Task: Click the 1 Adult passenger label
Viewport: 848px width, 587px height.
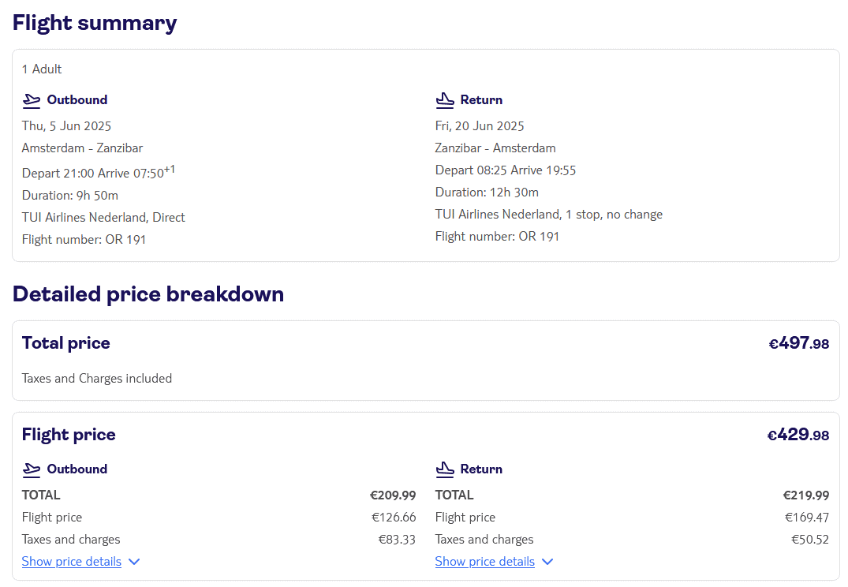Action: point(42,69)
